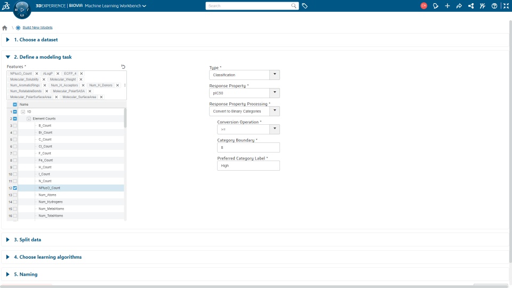Toggle the Element Counts row checkbox
The height and width of the screenshot is (288, 512).
point(15,118)
